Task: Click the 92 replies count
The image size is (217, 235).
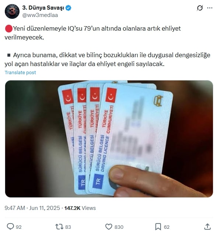Action: [19, 227]
